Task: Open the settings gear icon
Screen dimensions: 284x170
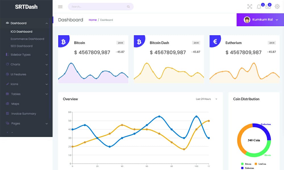Action: pos(277,6)
